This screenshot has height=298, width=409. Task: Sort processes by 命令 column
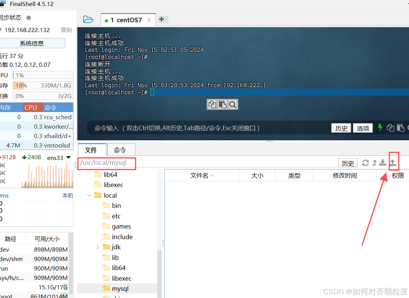point(58,108)
